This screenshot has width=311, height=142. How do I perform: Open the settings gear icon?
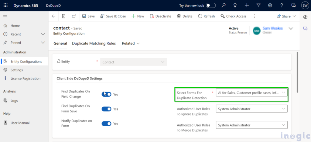[270, 5]
